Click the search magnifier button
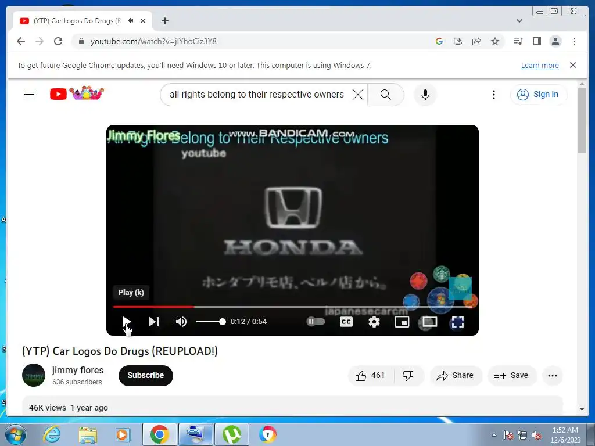 pos(386,95)
